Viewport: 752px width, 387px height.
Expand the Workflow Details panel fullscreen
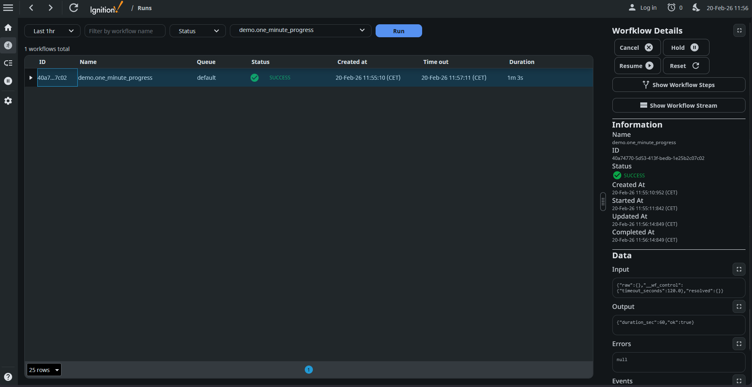pos(739,30)
